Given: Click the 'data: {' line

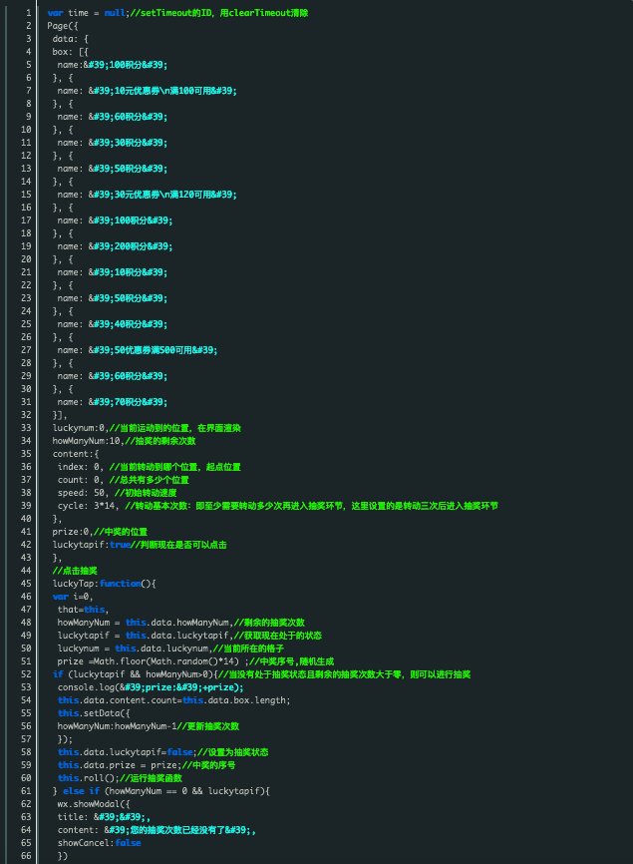Looking at the screenshot, I should tap(71, 39).
